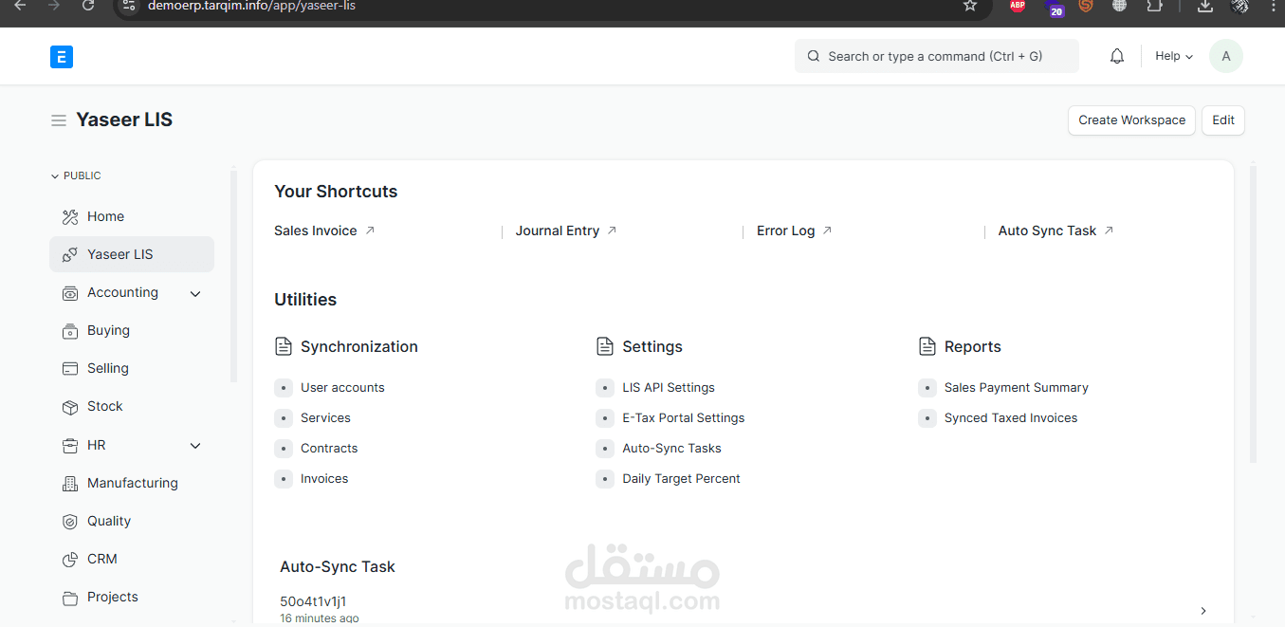
Task: Click the Manufacturing building icon
Action: click(70, 484)
